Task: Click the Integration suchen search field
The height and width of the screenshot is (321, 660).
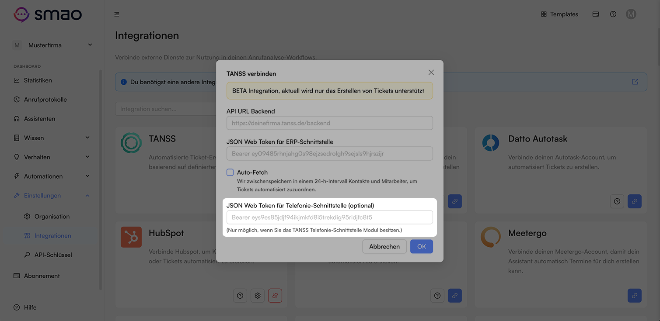Action: click(x=166, y=109)
